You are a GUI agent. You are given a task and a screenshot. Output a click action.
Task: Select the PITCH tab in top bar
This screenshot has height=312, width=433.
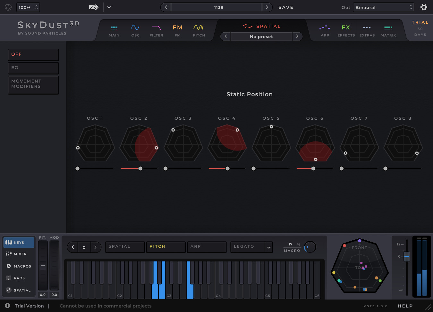pos(199,31)
